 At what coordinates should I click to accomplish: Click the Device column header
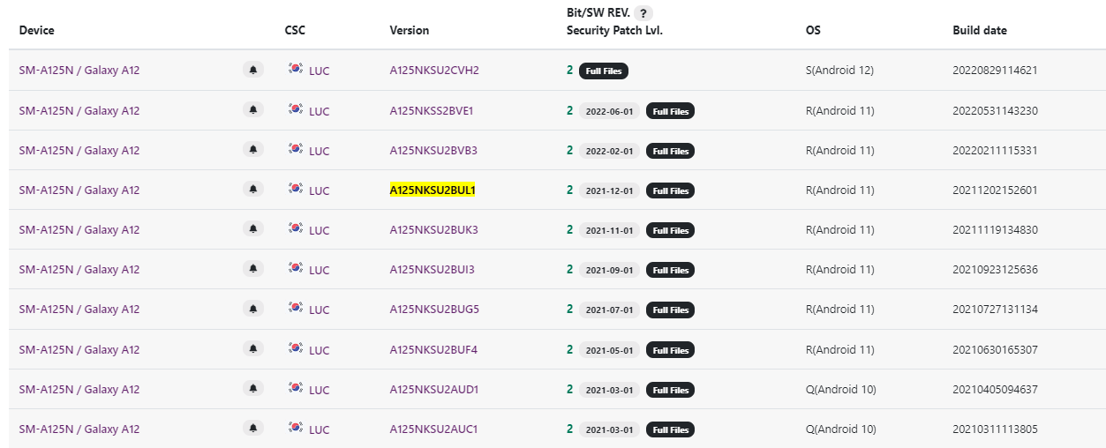(x=36, y=30)
